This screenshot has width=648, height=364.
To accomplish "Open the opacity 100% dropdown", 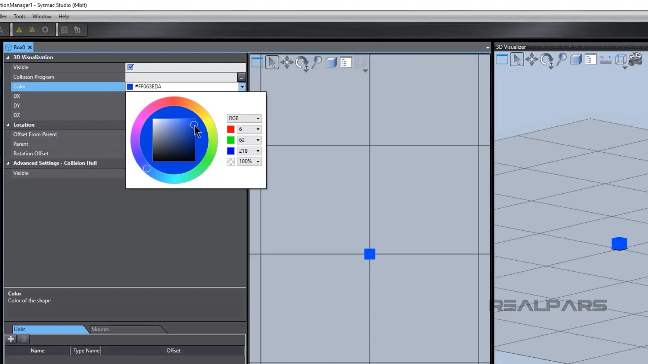I will point(258,161).
